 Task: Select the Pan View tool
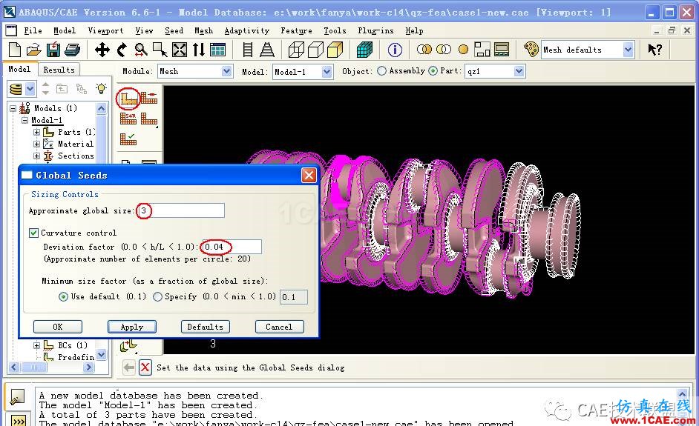coord(102,50)
